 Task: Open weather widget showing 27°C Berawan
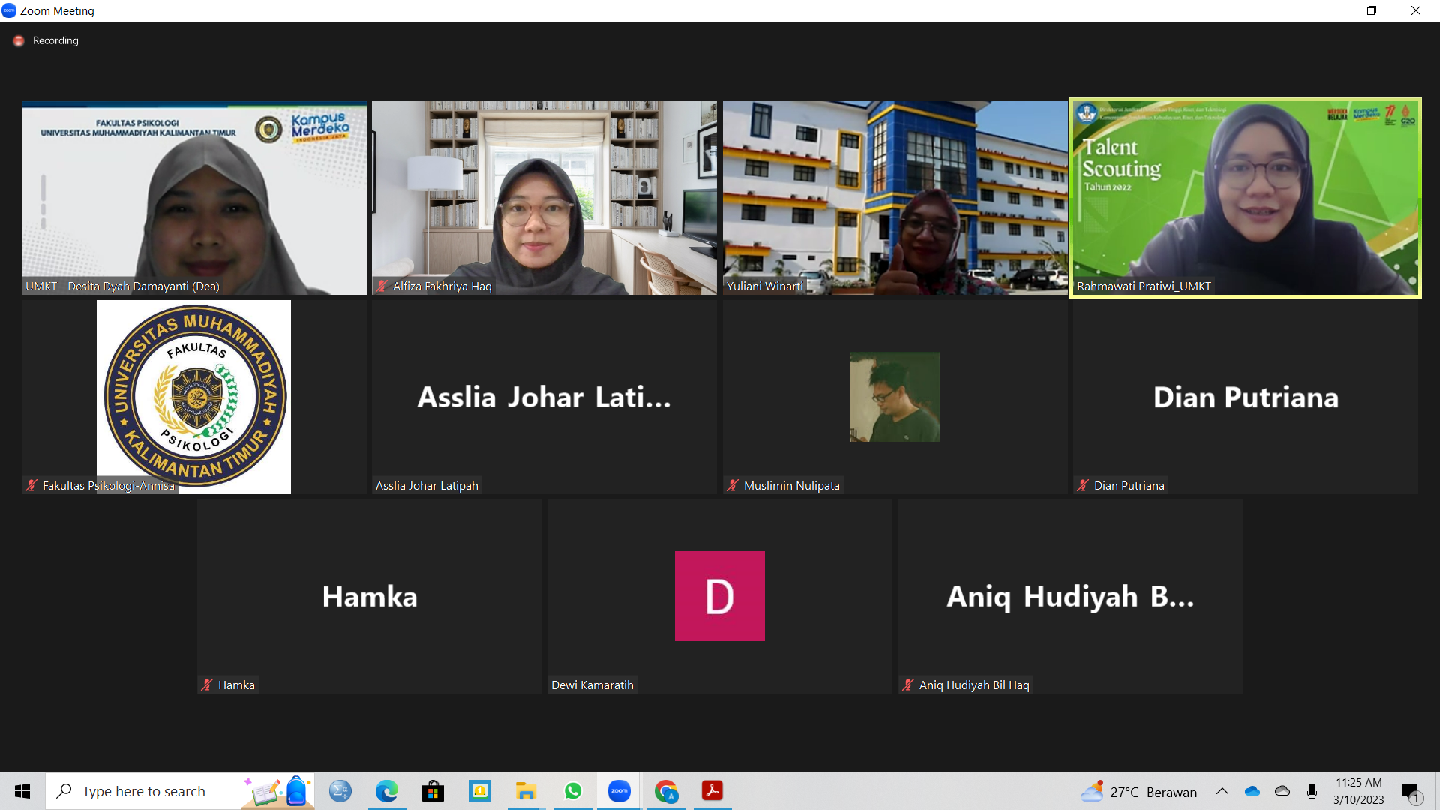(1138, 792)
